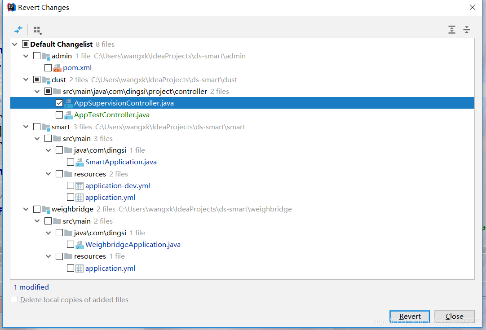Click the weighbridge module folder icon
486x330 pixels.
tap(46, 209)
